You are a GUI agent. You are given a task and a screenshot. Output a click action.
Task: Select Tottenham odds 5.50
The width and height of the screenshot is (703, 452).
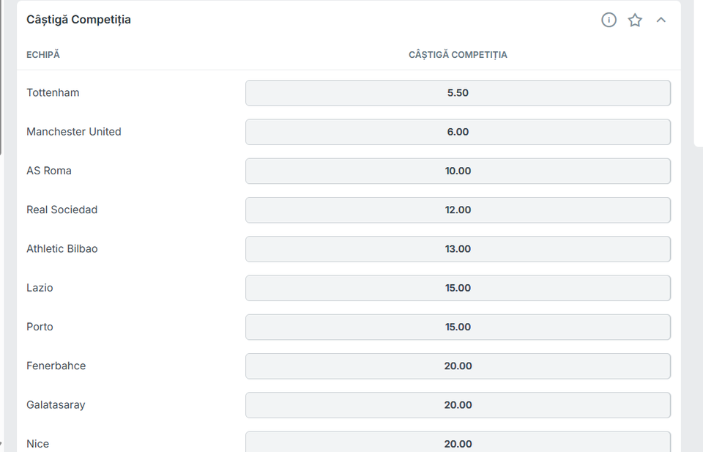(458, 93)
